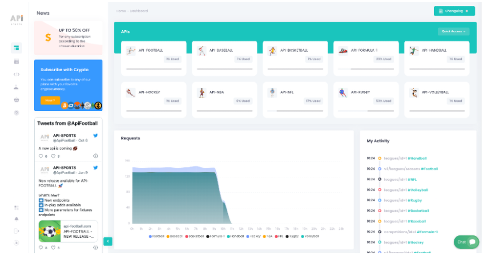Click the Bitcoin coin icon
Image resolution: width=489 pixels, height=265 pixels.
[x=65, y=105]
